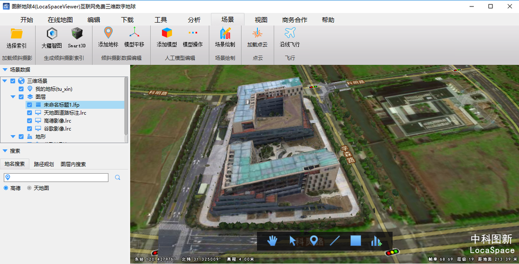Uncheck the 三维场景 checkbox

coord(13,81)
